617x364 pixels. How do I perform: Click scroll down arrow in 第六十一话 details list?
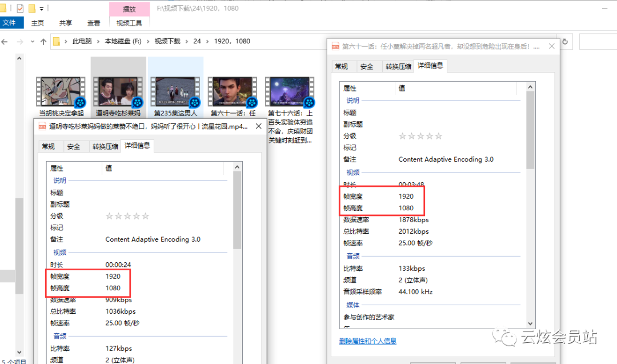[530, 323]
